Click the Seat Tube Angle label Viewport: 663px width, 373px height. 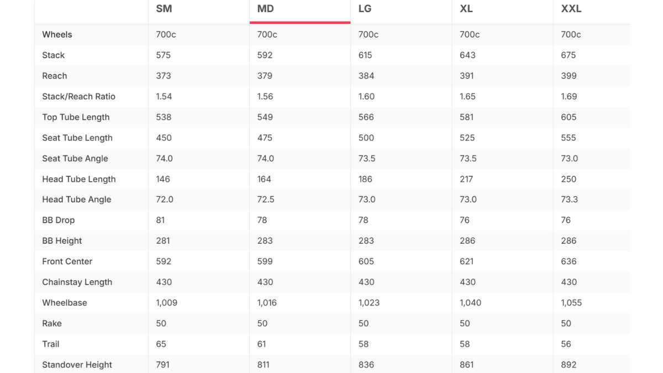[75, 159]
